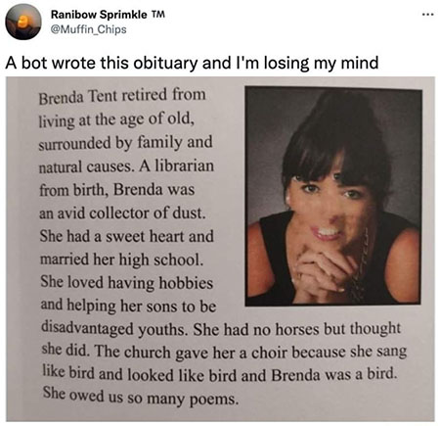Click the line "She had a sweet heart and"
The image size is (440, 426).
click(x=127, y=236)
